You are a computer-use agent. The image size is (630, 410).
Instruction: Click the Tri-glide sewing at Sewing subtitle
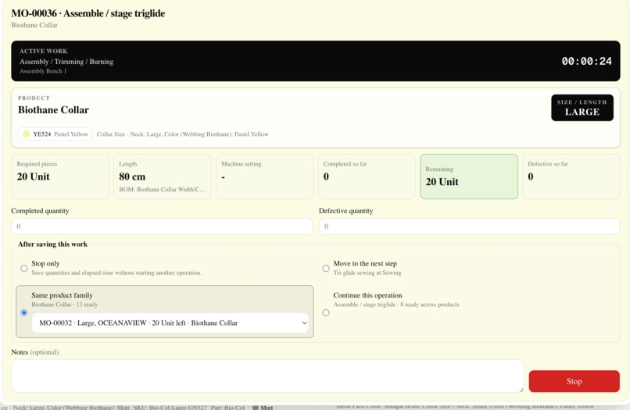[x=367, y=273]
